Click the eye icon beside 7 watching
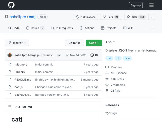This screenshot has height=122, width=162. tap(107, 85)
